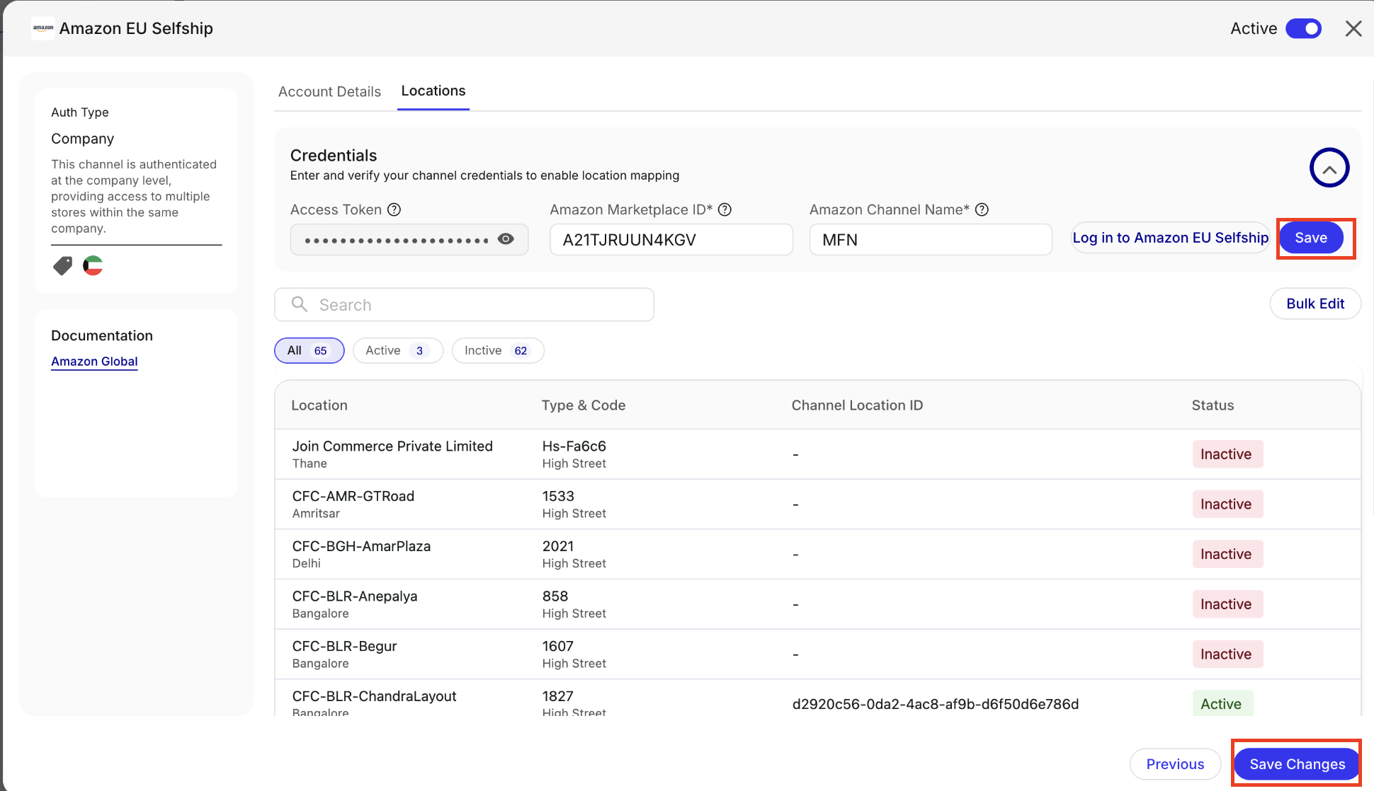Screen dimensions: 1374x791
Task: Select the Inctive 62 filter chip
Action: 497,350
